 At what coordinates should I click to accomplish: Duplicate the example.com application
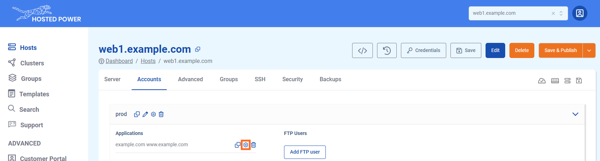click(x=238, y=145)
